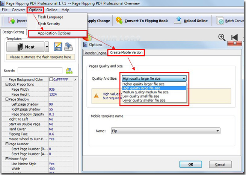Open the mobile template Name dropdown

tap(166, 131)
